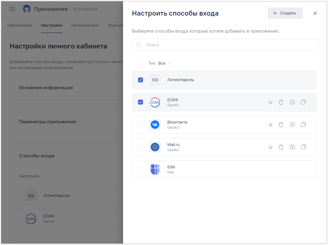This screenshot has height=245, width=328.
Task: Uncheck the ЕСИА checkbox
Action: [140, 102]
